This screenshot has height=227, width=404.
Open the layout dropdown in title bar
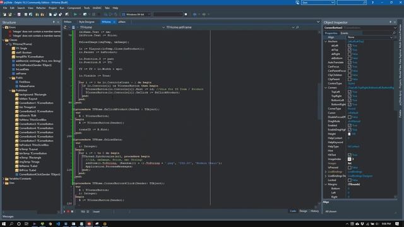click(x=333, y=3)
